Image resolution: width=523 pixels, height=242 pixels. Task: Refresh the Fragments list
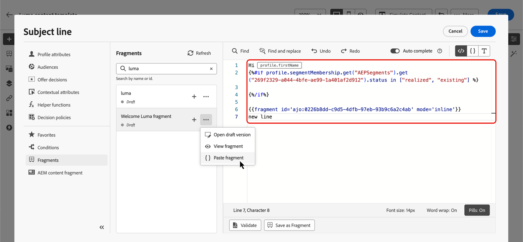click(x=199, y=53)
